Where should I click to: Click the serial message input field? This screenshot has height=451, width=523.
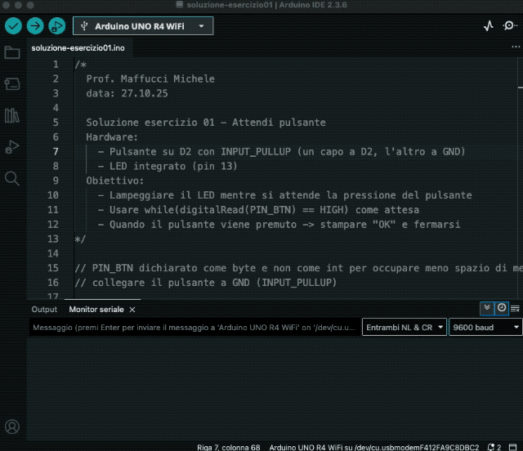(x=193, y=328)
